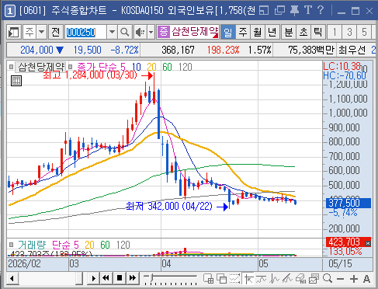Click the 377,500 current price tag

349,203
